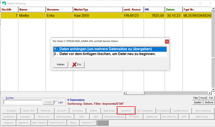Click the Importeur button
This screenshot has height=127, width=215.
click(x=126, y=110)
